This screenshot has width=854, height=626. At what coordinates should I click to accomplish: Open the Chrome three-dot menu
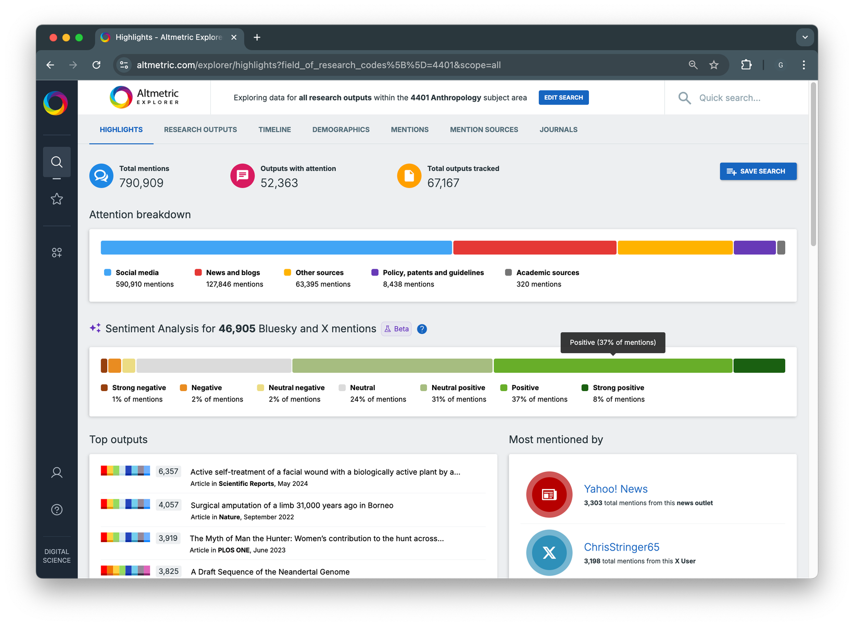tap(803, 65)
